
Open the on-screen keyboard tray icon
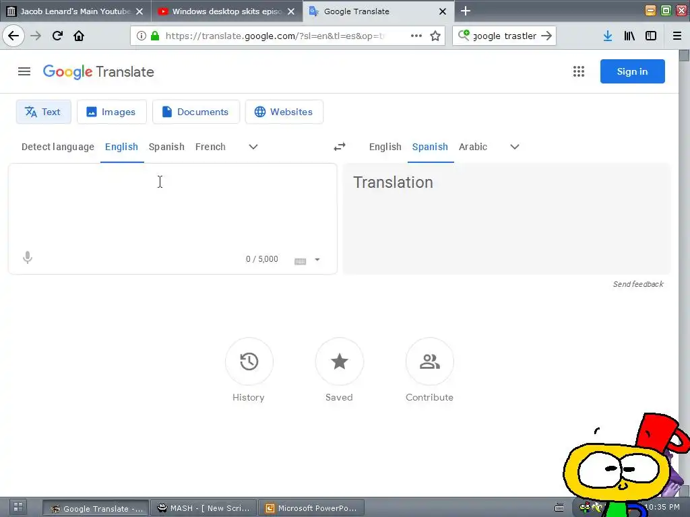click(x=559, y=508)
